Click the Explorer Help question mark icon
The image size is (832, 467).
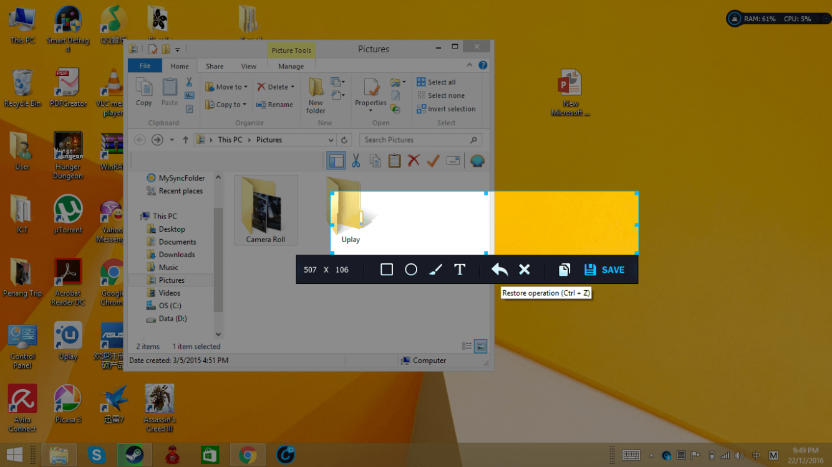483,65
